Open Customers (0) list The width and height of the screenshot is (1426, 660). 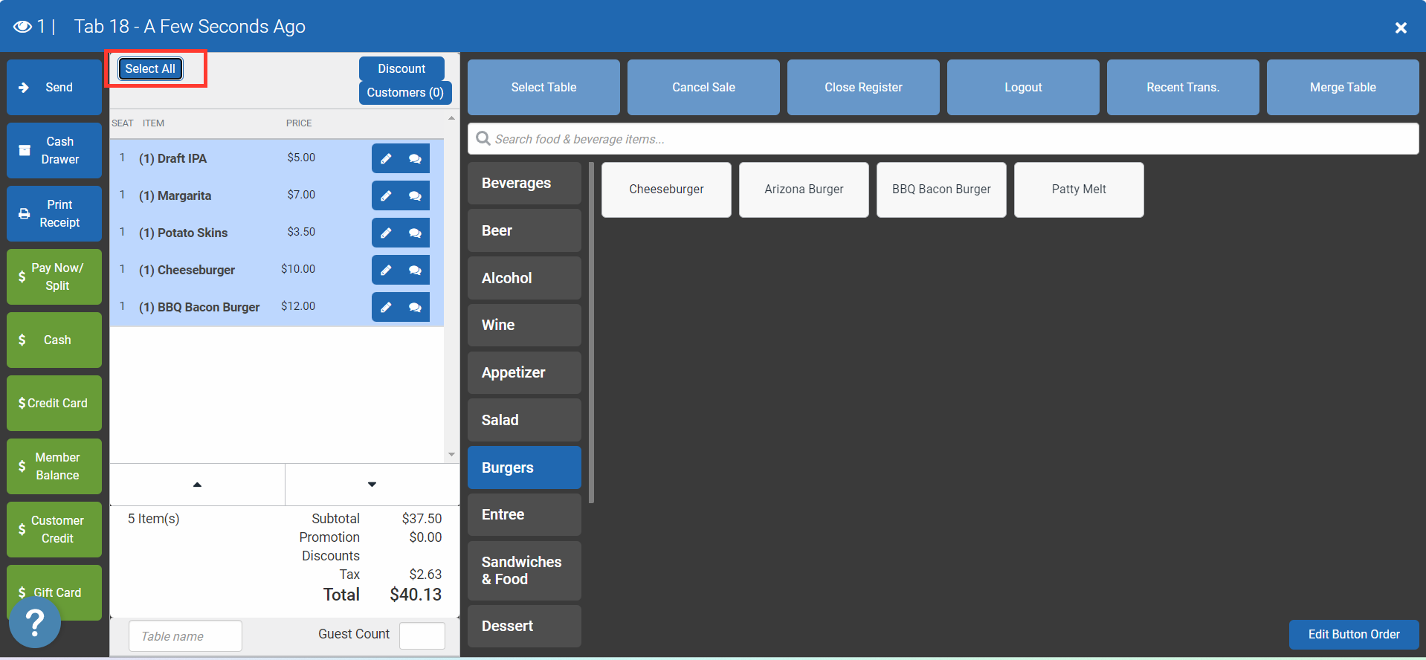pos(405,92)
